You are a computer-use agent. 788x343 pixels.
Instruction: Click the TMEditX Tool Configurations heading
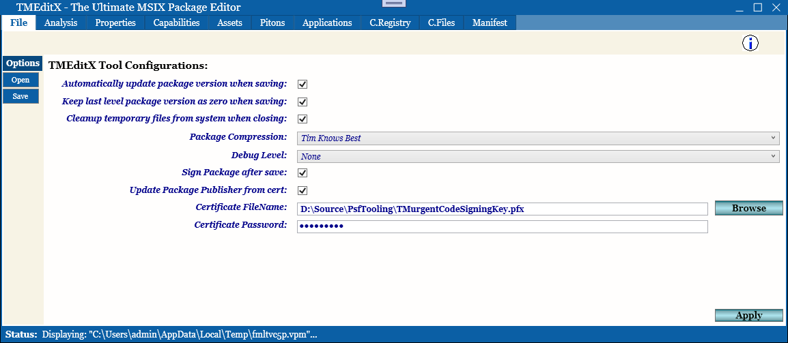(128, 65)
